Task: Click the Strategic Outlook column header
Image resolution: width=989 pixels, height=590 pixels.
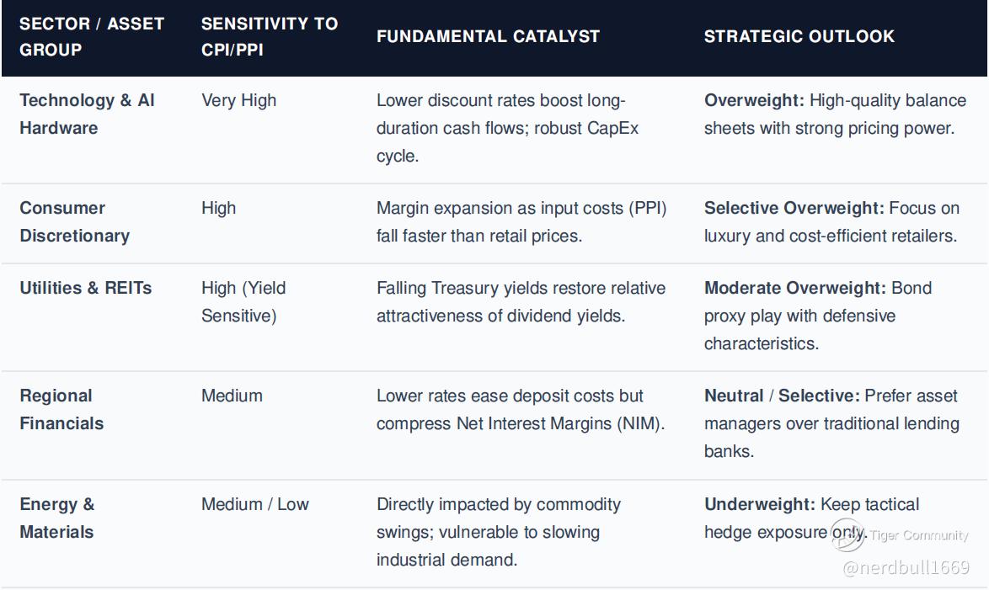Action: [799, 36]
